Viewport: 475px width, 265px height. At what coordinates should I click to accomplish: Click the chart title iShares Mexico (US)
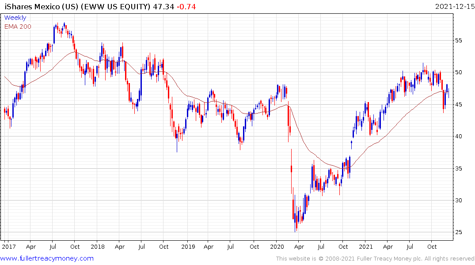[42, 7]
